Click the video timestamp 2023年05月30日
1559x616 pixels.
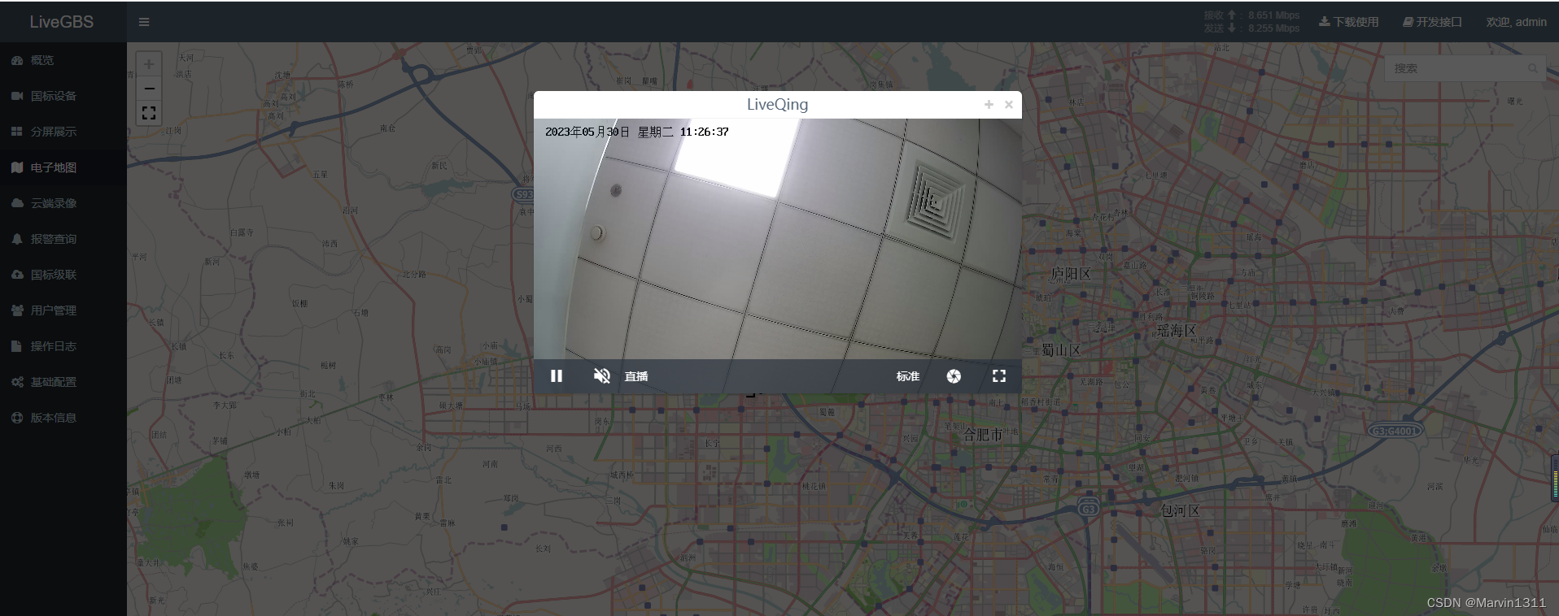587,132
